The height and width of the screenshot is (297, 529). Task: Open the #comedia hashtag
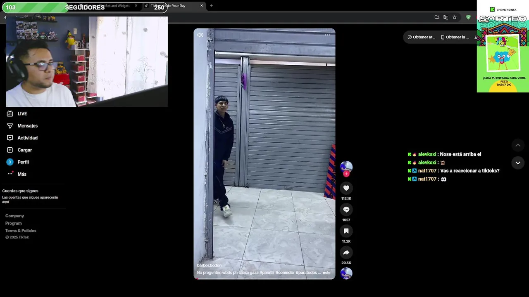click(x=285, y=273)
